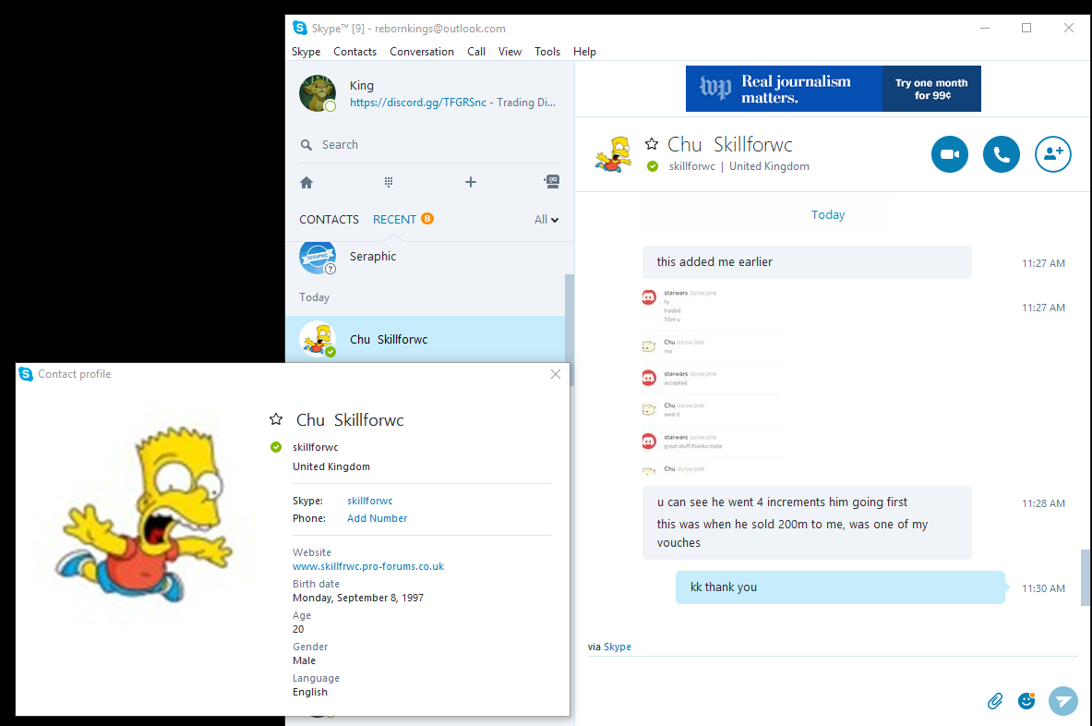Click United Kingdom in Contact profile
Screen dimensions: 1092x726
330,466
